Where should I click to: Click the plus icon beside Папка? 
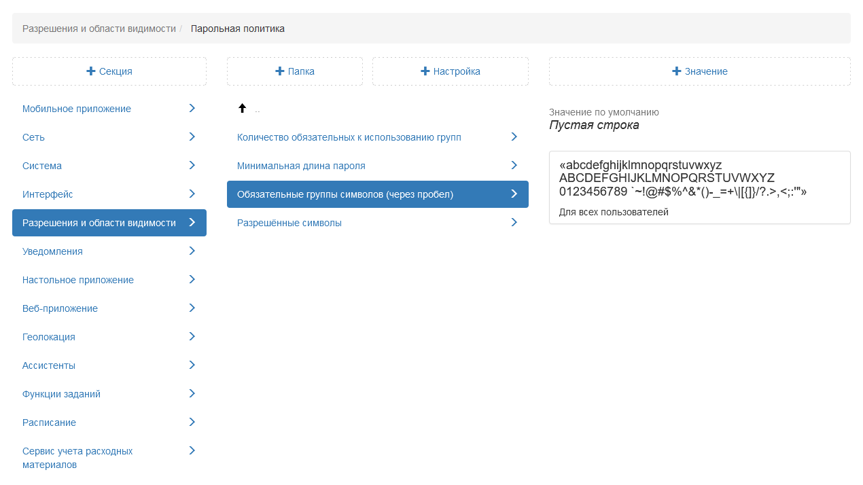coord(280,71)
